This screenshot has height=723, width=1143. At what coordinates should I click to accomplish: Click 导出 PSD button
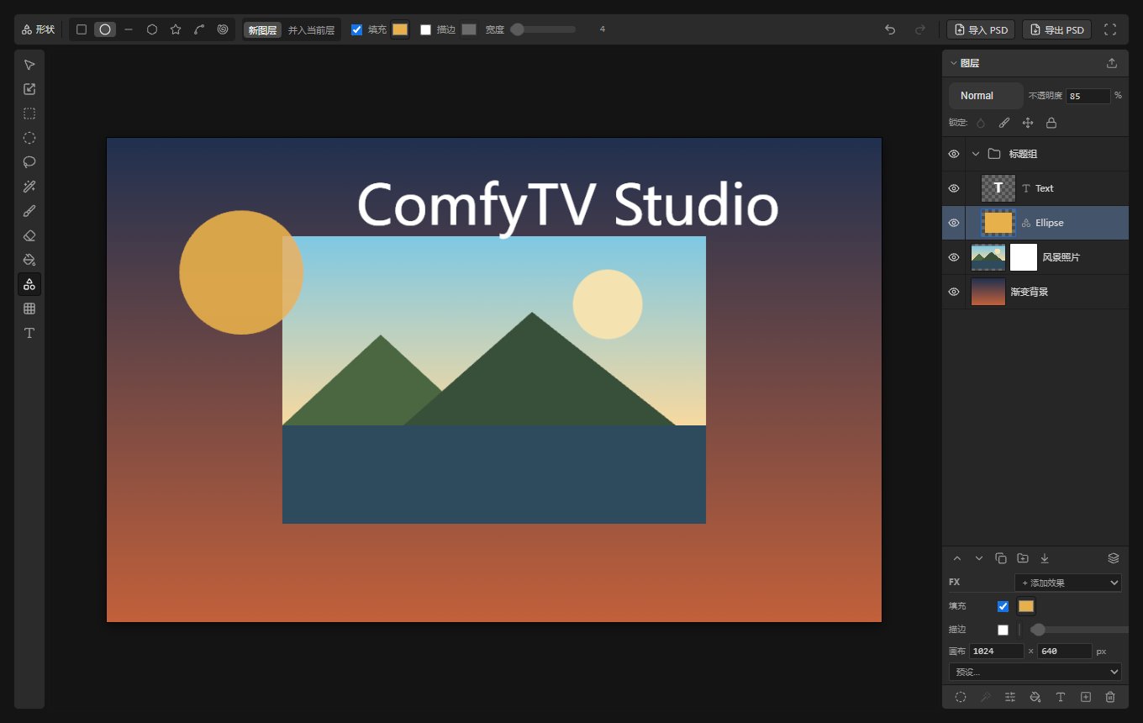[1056, 29]
